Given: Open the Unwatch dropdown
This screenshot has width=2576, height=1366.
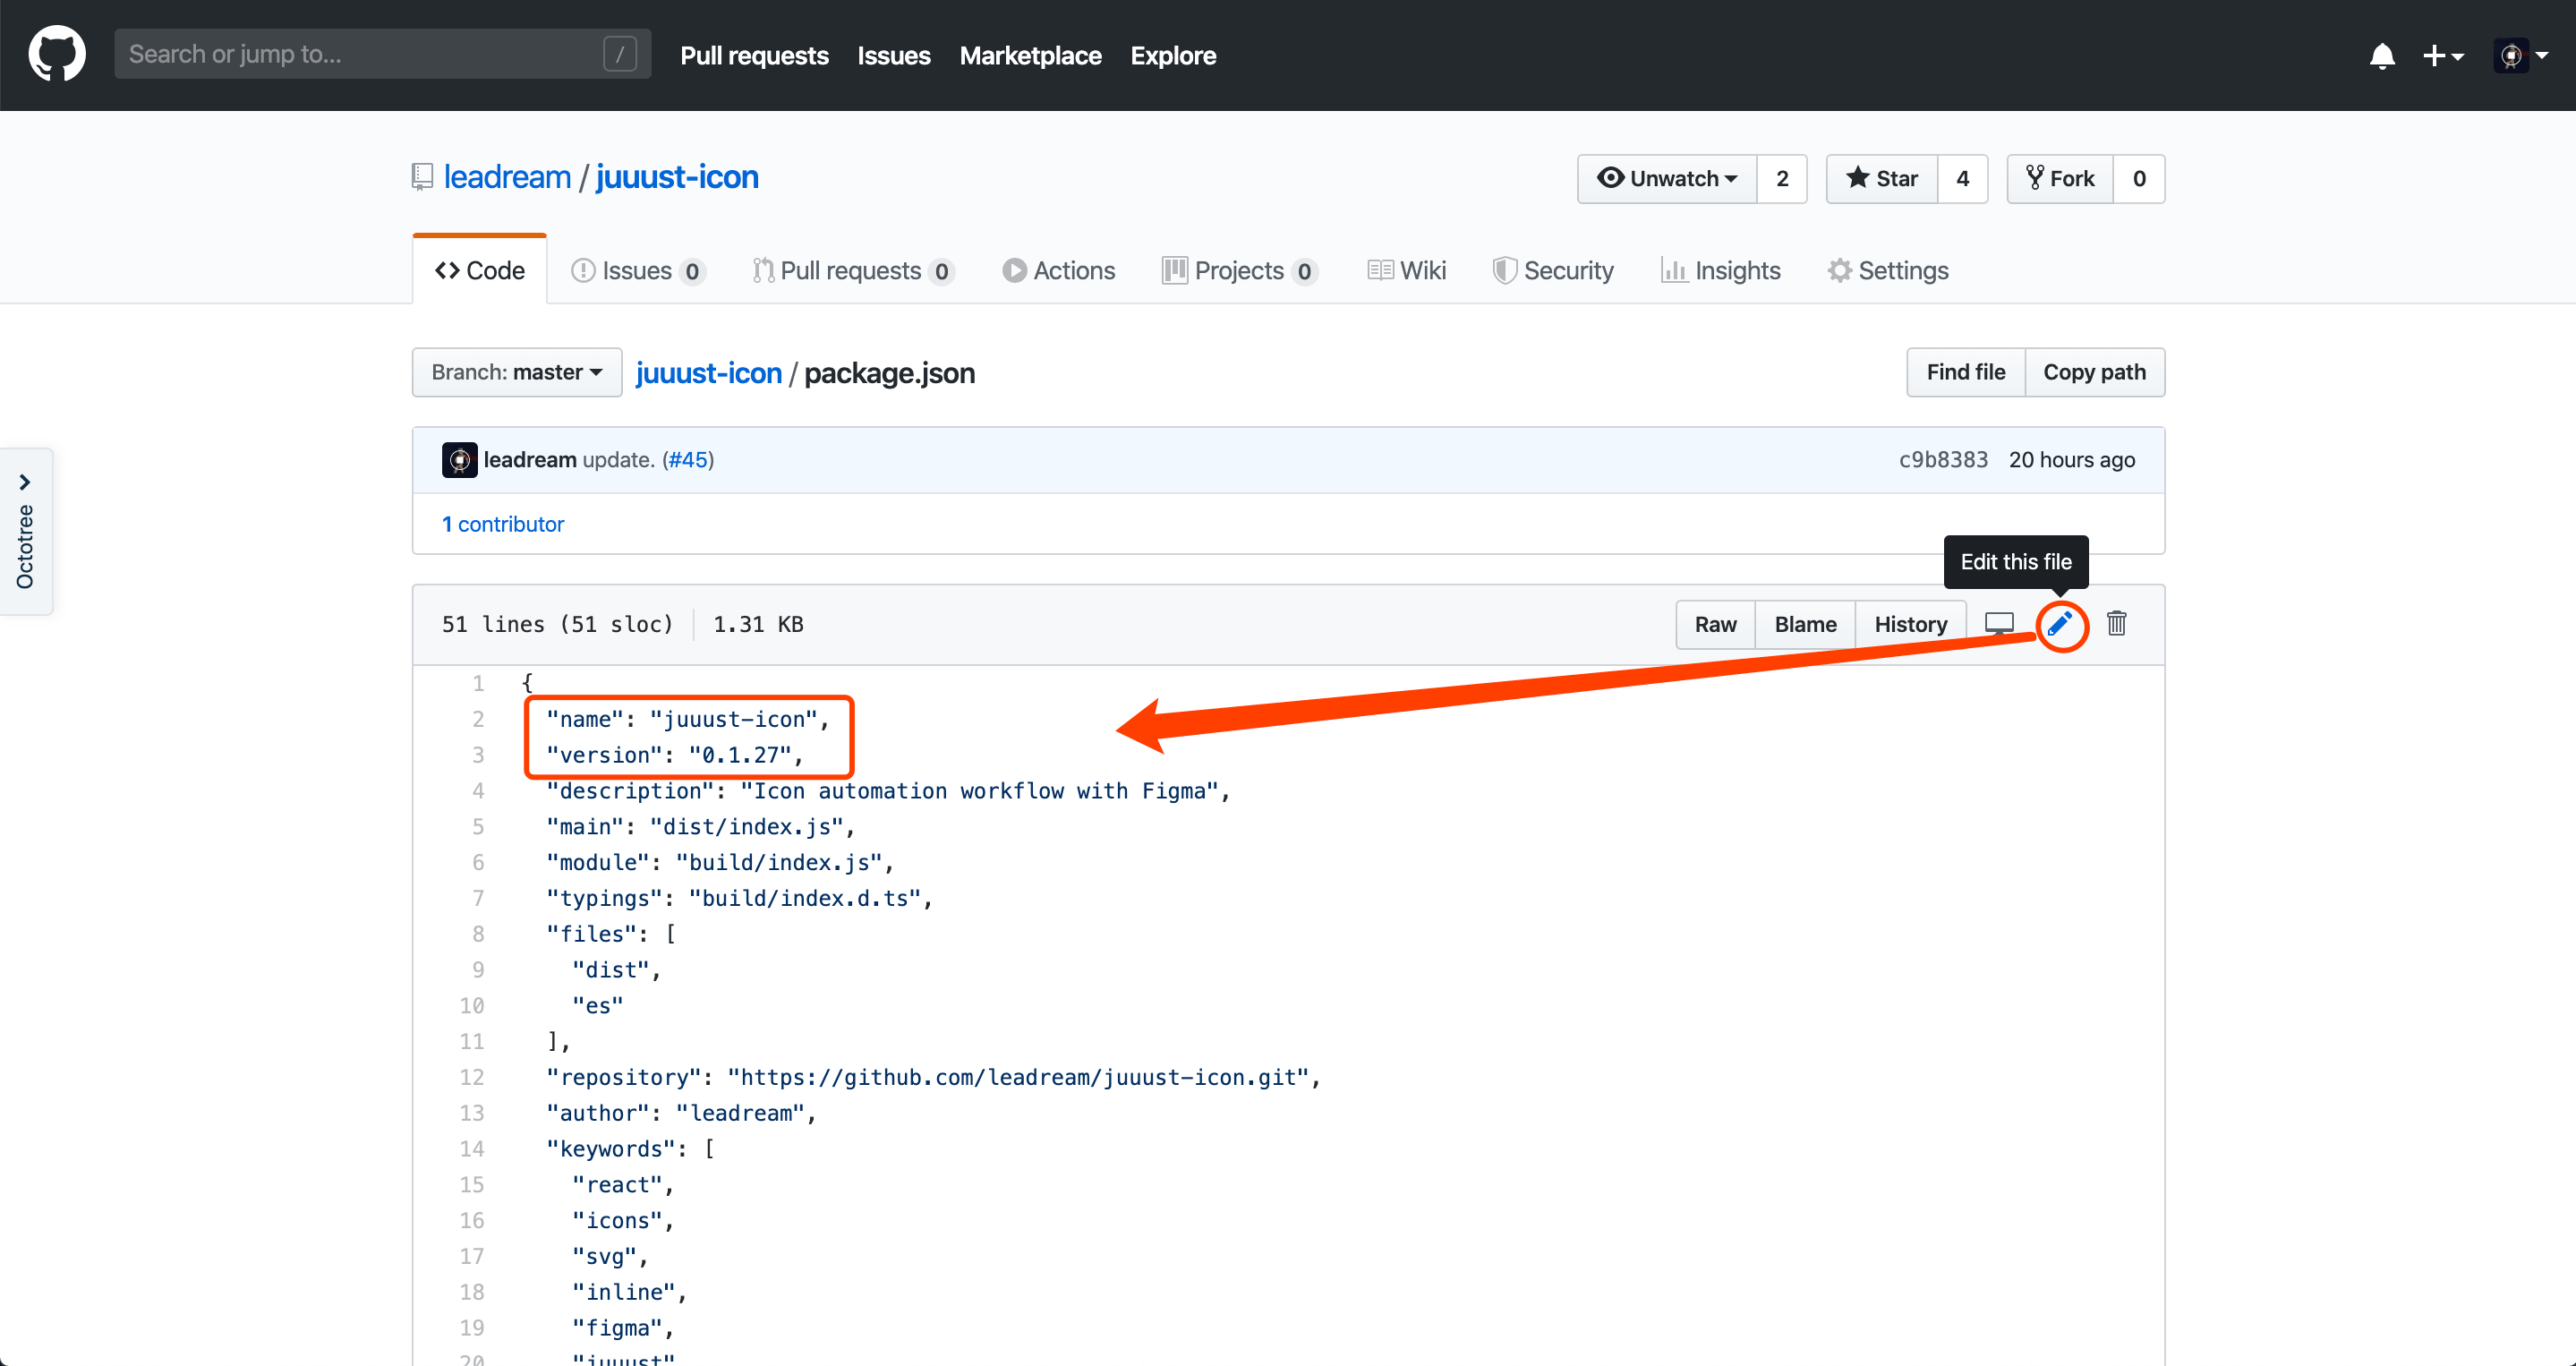Looking at the screenshot, I should 1667,179.
